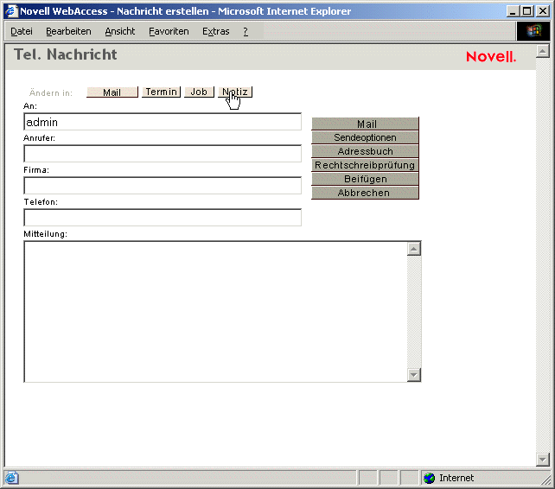Focus the Anrufer input field
The width and height of the screenshot is (555, 489).
point(163,154)
